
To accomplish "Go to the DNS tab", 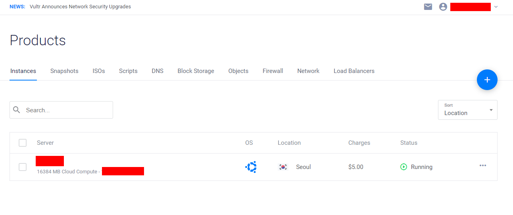I will tap(158, 71).
